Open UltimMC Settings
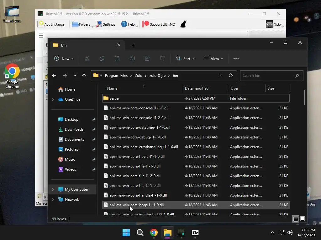Screen dimensions: 321x240 click(x=105, y=24)
